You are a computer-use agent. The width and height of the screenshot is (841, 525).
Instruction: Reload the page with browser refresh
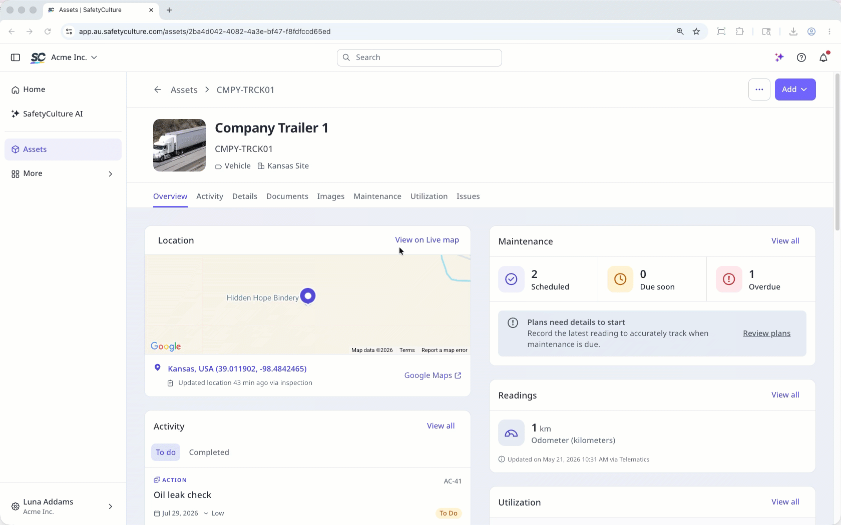(x=48, y=31)
